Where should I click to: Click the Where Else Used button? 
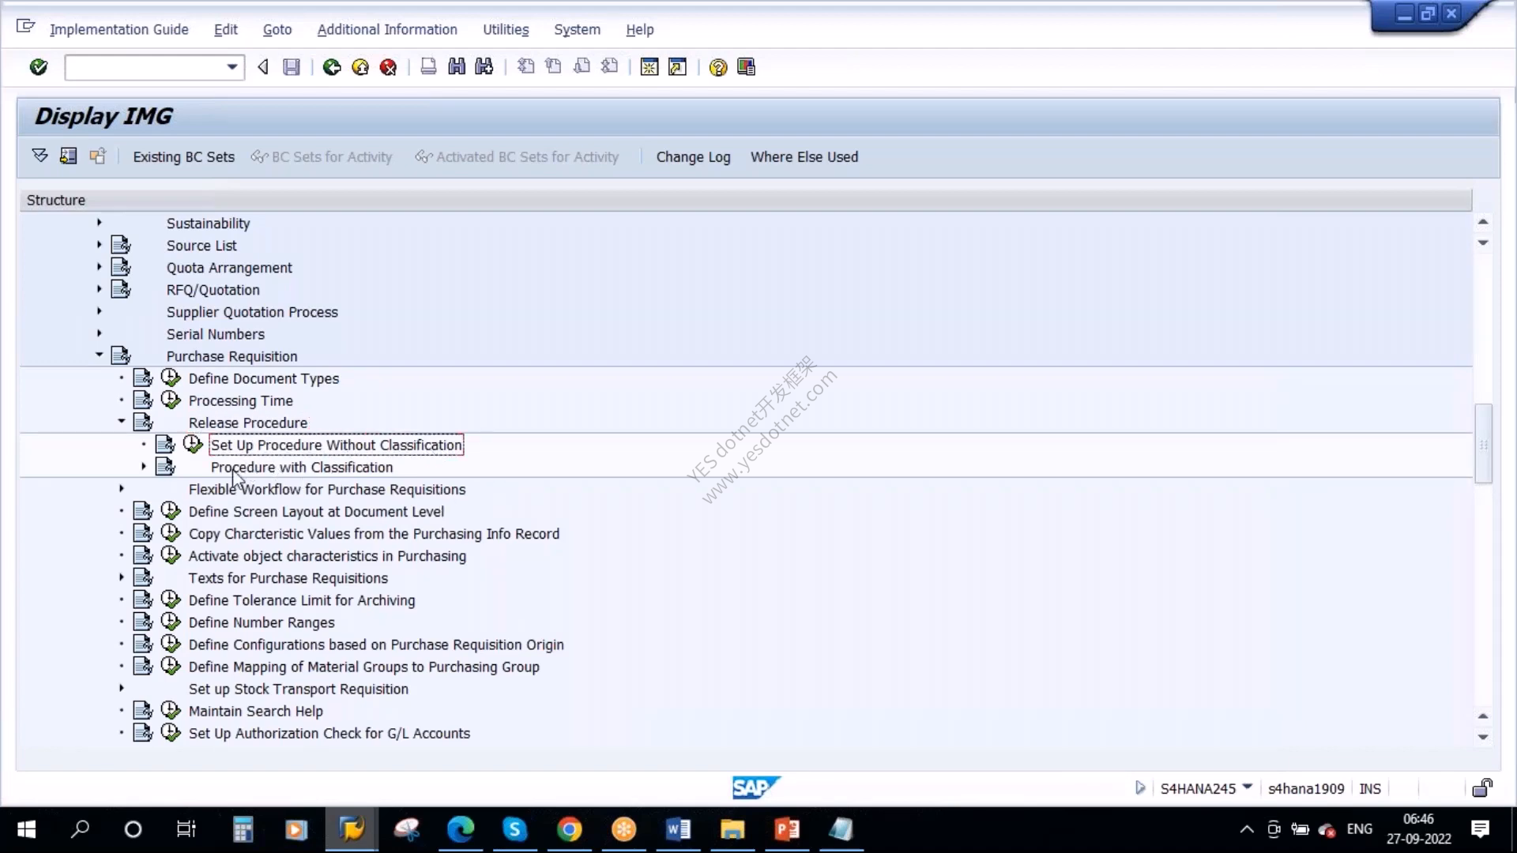pos(804,156)
